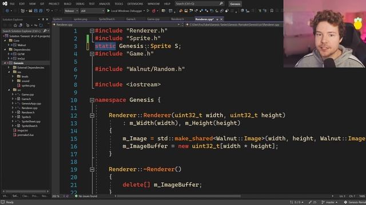
Task: Open the Release configuration dropdown
Action: (71, 11)
